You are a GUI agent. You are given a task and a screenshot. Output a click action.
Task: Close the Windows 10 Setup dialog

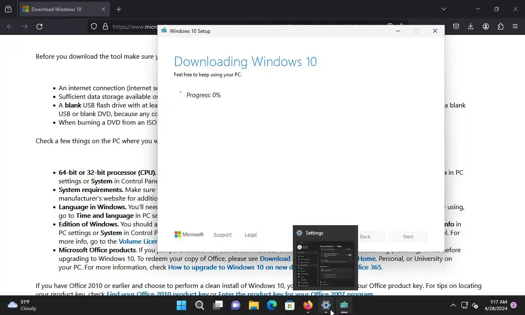(x=435, y=31)
